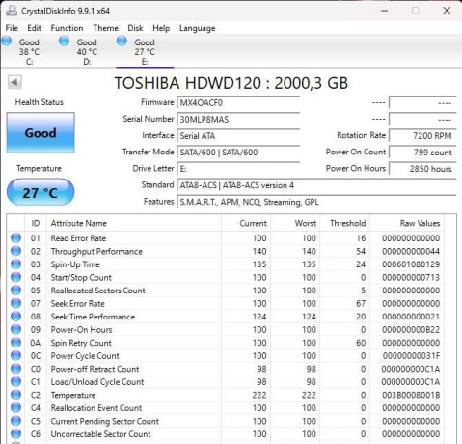Select disk E: tab showing 27 °C

pos(145,51)
